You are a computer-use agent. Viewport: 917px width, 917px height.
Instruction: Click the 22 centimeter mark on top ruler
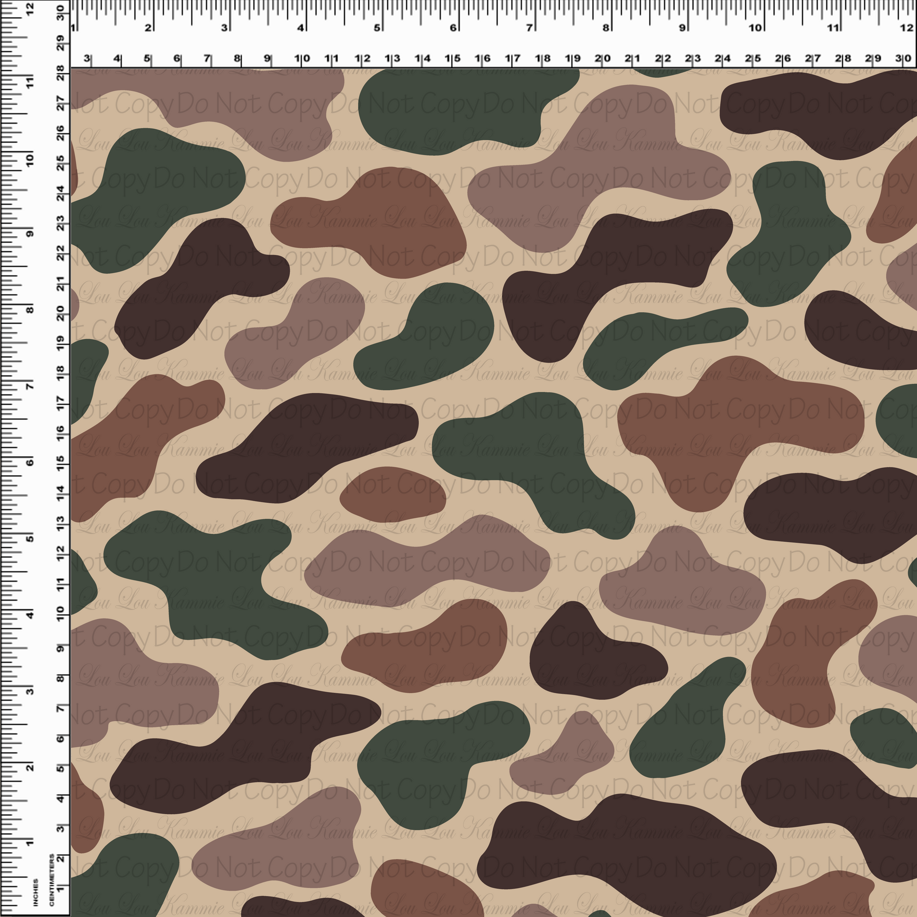[663, 59]
